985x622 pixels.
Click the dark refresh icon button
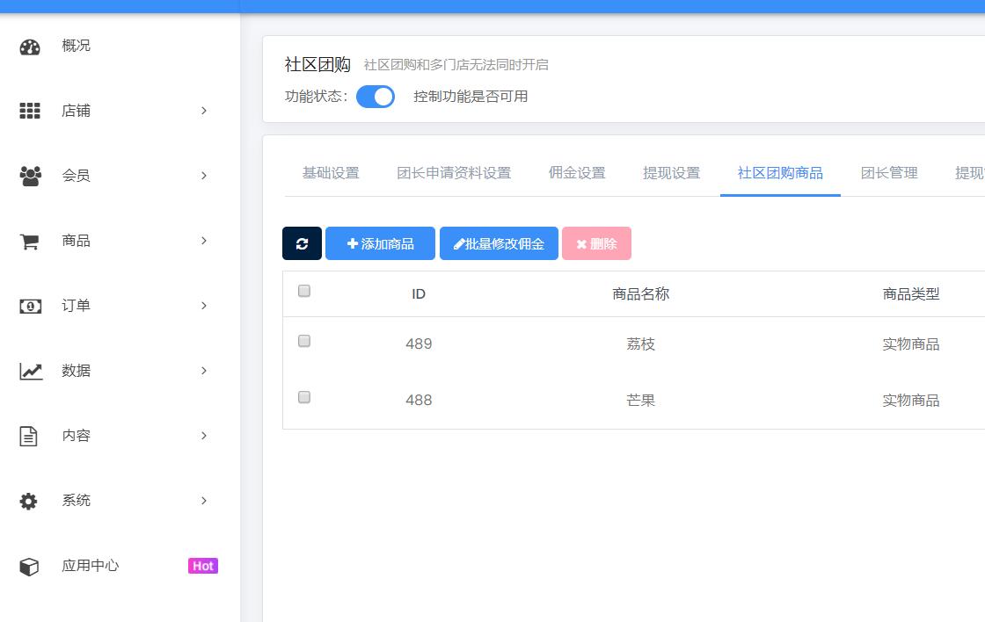click(x=303, y=243)
